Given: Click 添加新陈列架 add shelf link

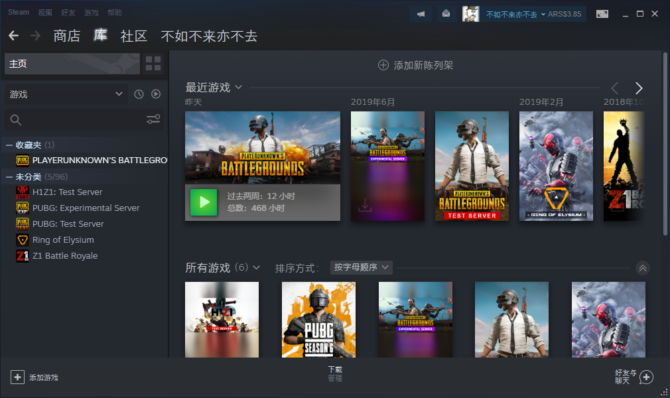Looking at the screenshot, I should tap(423, 65).
